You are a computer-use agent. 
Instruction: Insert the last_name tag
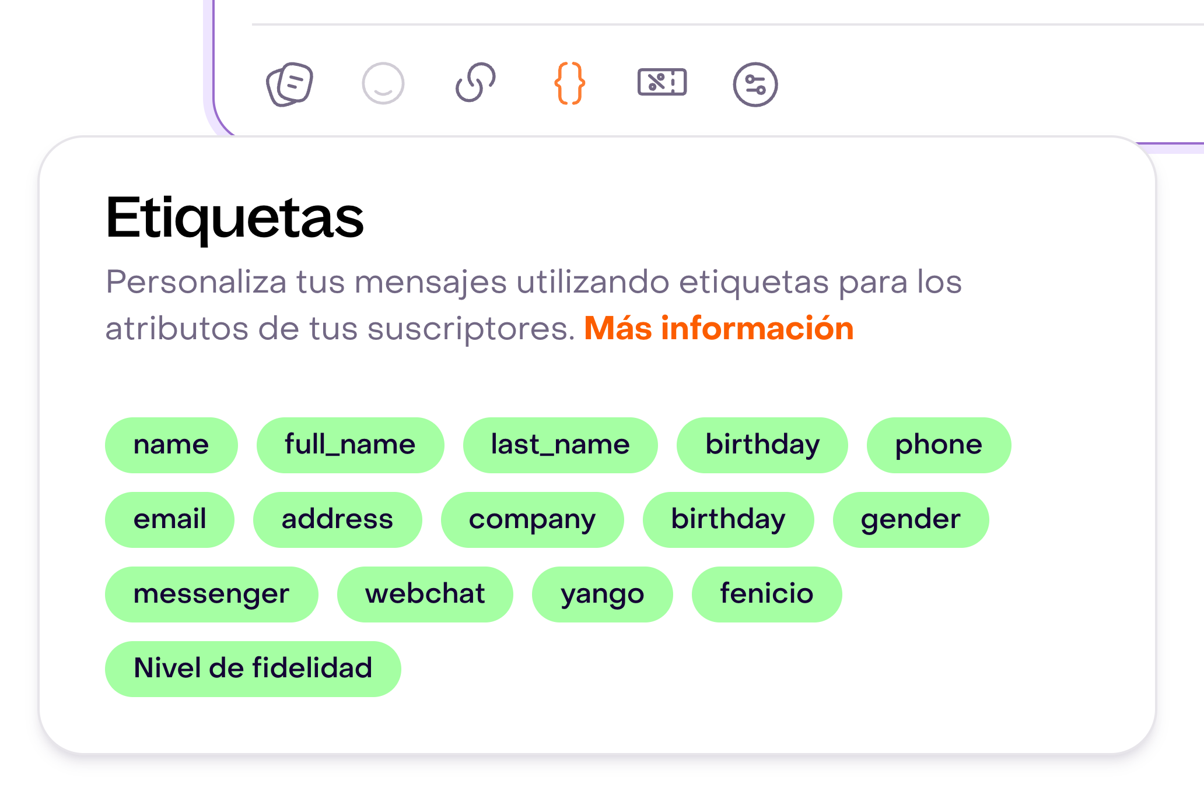tap(561, 445)
